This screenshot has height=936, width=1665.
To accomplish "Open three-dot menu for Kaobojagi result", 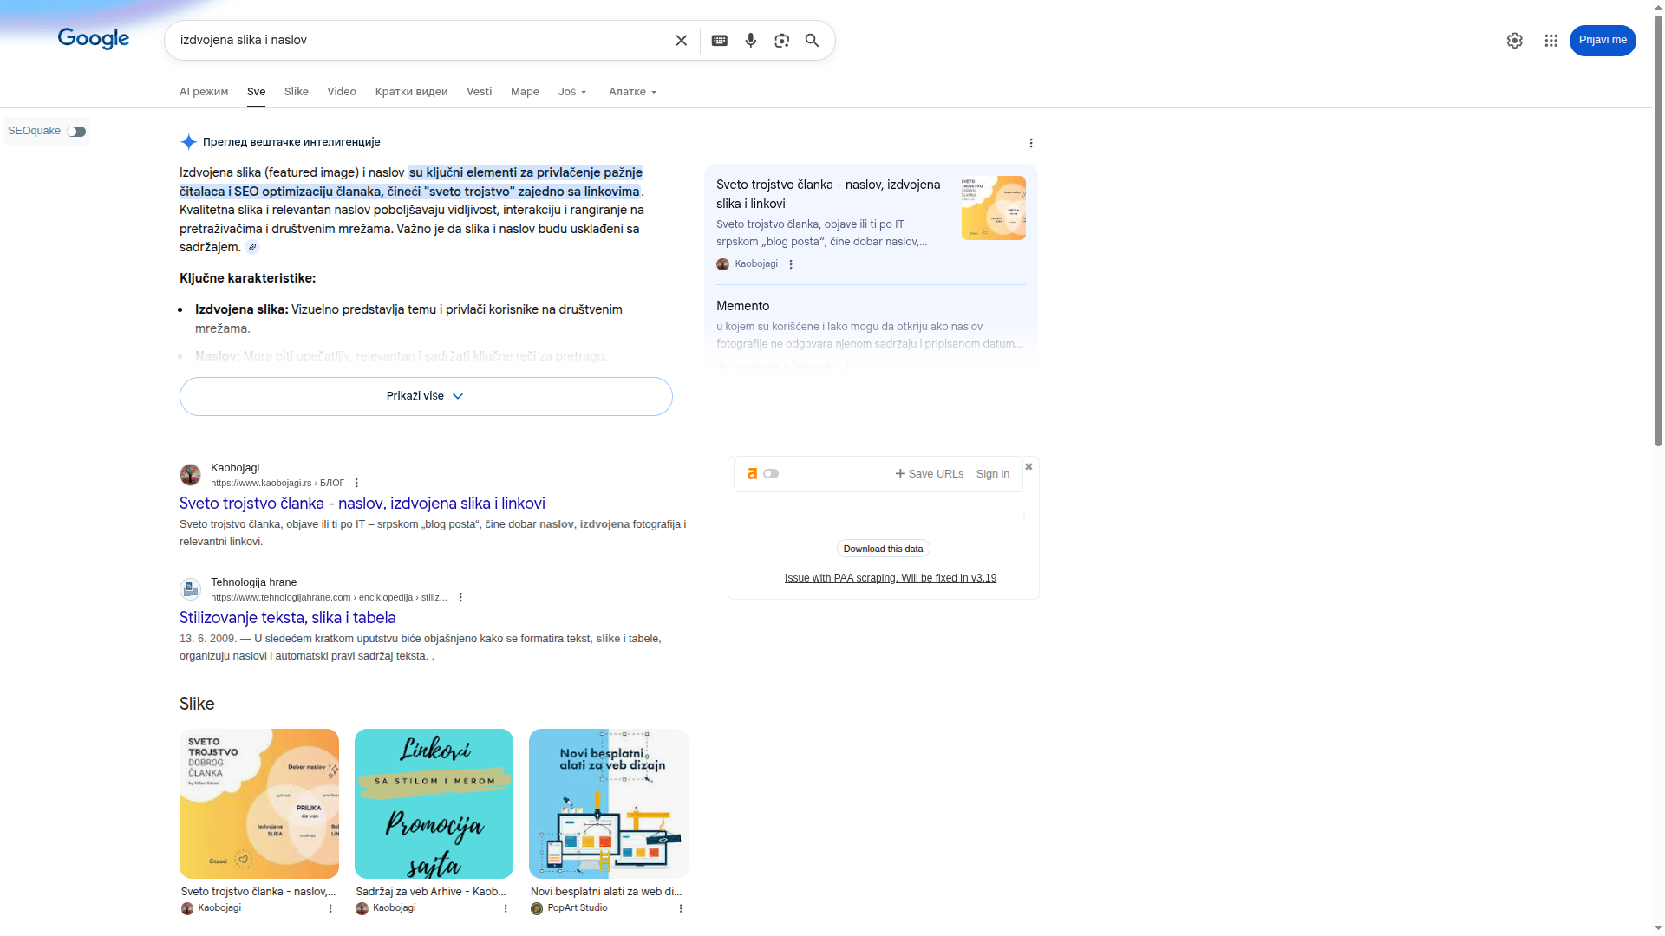I will pyautogui.click(x=356, y=483).
